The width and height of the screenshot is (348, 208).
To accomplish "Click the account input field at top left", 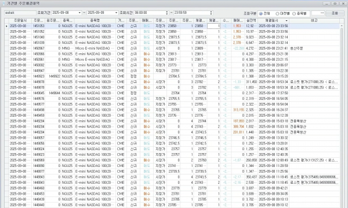I will [x=20, y=13].
